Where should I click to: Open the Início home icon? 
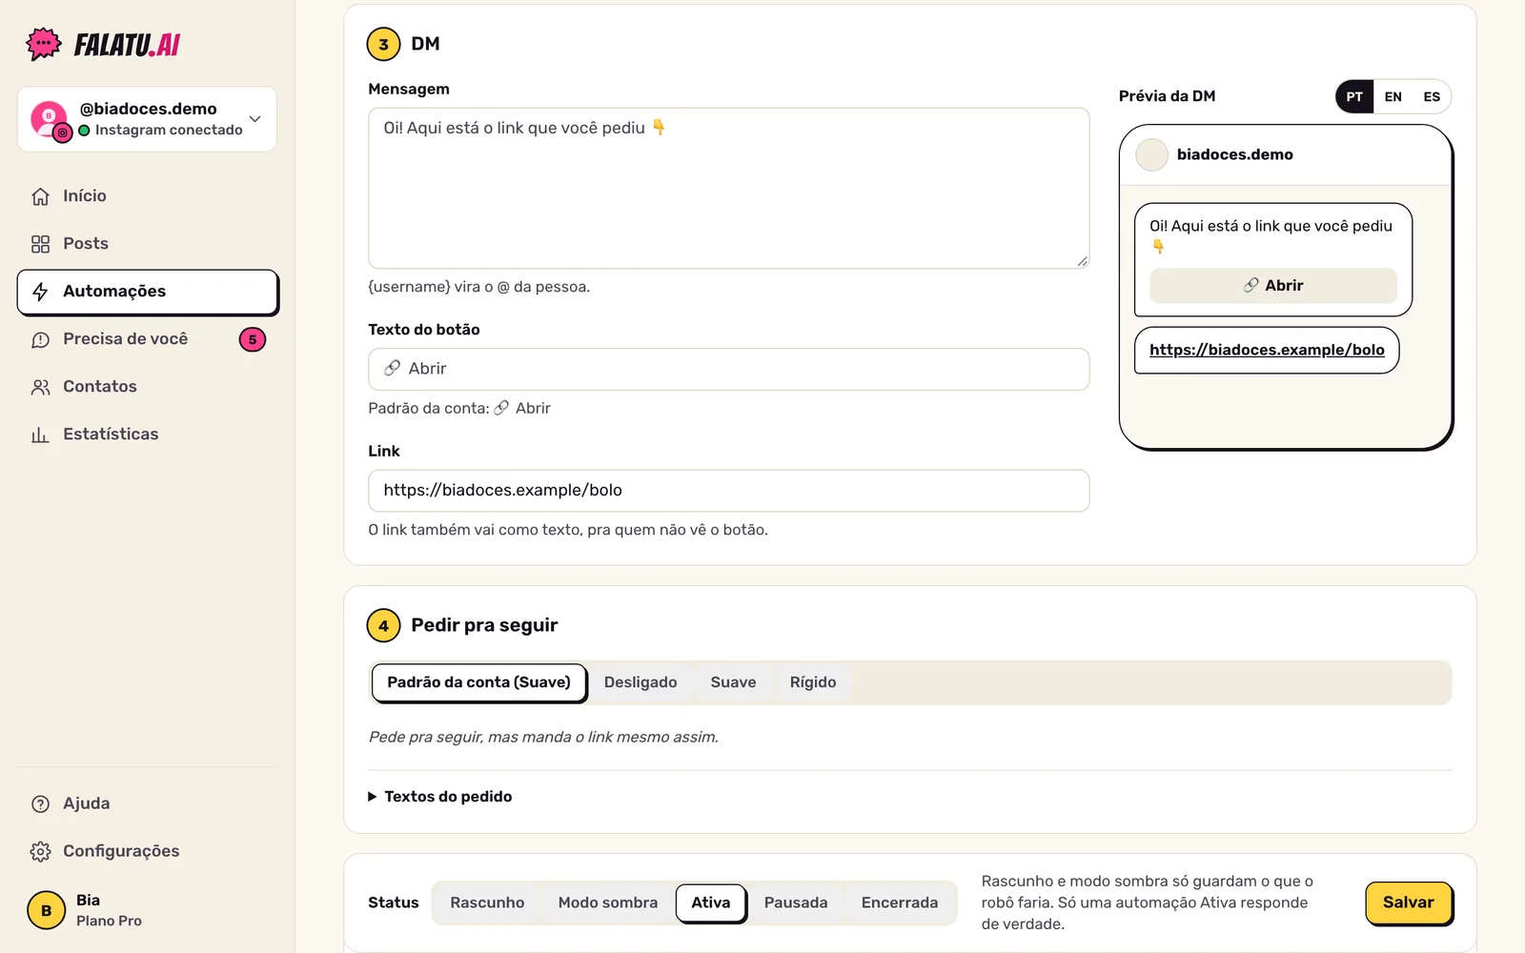click(40, 196)
